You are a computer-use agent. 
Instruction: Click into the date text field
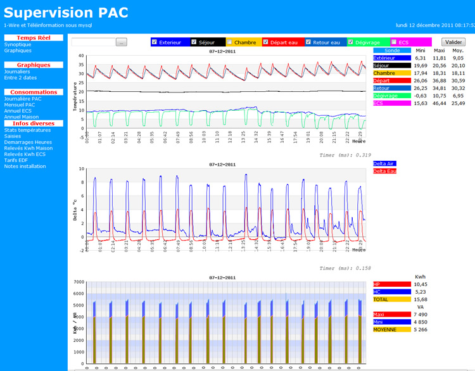[93, 42]
